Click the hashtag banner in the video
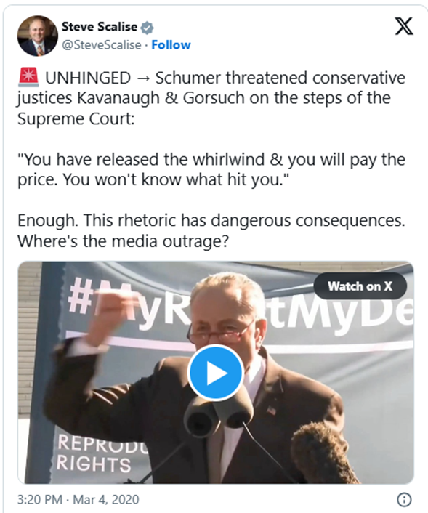This screenshot has width=428, height=513. (x=241, y=302)
